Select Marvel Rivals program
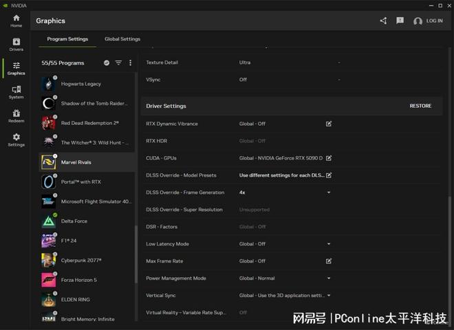Viewport: 454px width, 330px height. [x=87, y=162]
